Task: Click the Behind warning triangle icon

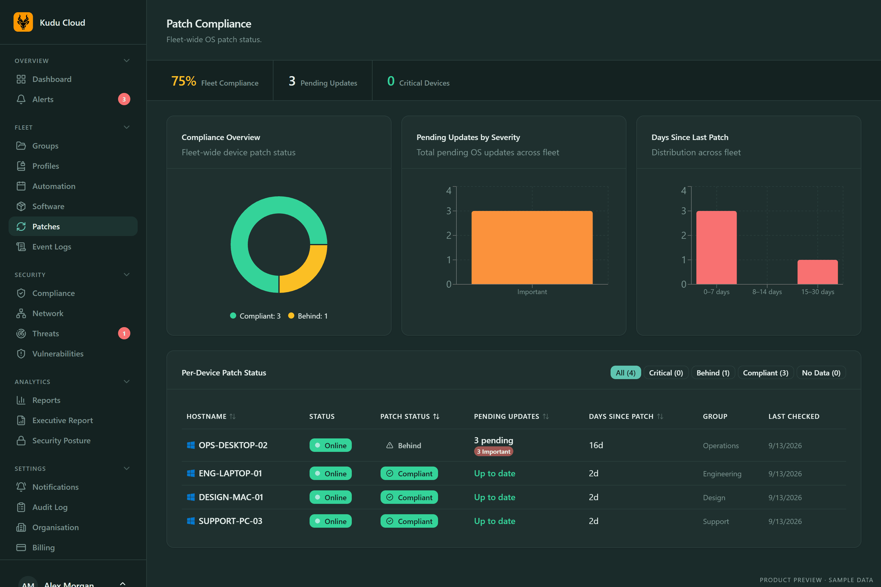Action: tap(389, 445)
